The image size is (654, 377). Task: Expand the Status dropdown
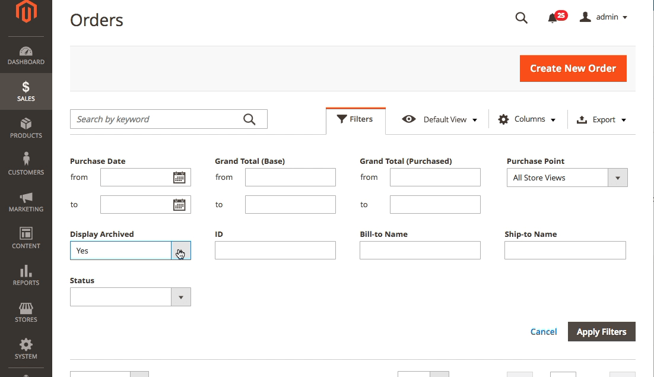click(x=180, y=297)
